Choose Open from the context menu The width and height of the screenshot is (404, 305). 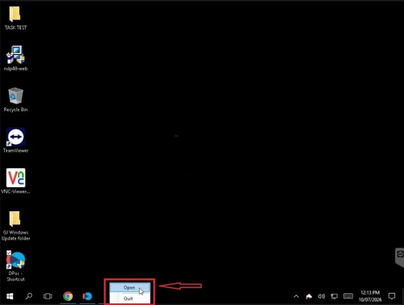130,288
